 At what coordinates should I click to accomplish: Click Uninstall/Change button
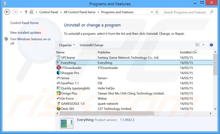(x=91, y=45)
